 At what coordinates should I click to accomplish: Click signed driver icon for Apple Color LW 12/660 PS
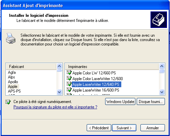pyautogui.click(x=69, y=72)
